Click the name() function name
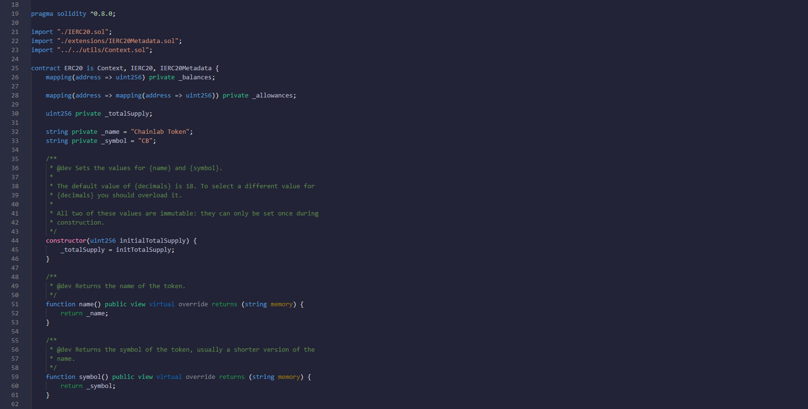808x409 pixels. pyautogui.click(x=86, y=304)
